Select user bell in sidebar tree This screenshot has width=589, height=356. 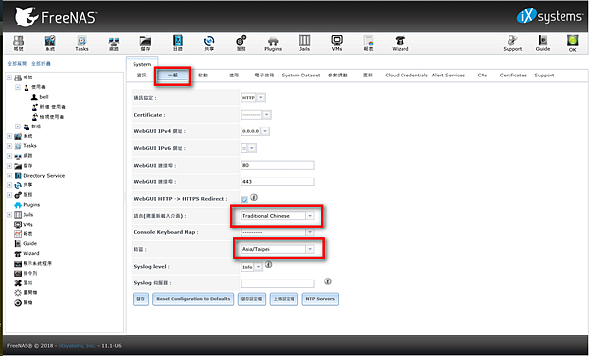coord(40,97)
